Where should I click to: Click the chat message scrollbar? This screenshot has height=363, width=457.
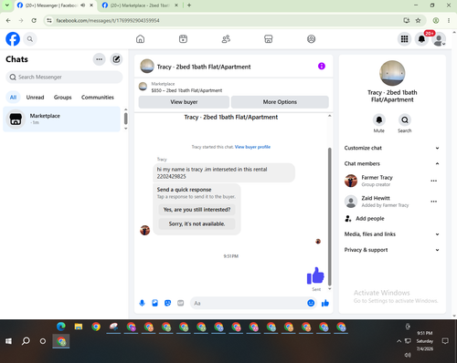coord(329,216)
